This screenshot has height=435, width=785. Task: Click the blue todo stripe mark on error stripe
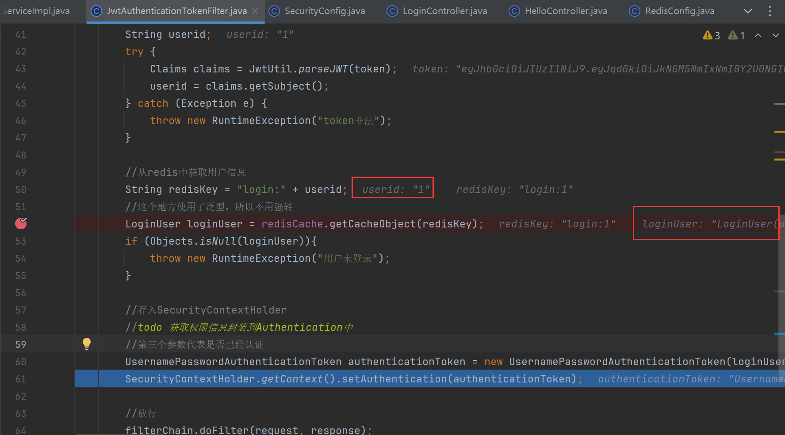[779, 334]
